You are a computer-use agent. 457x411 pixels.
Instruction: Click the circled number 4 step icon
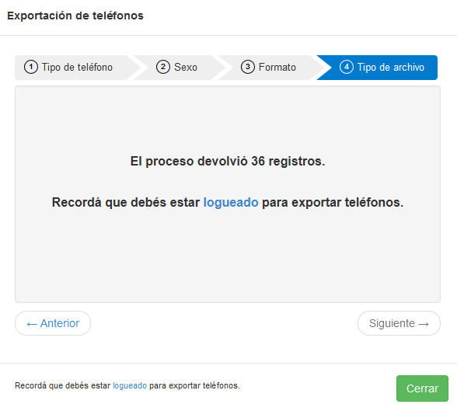coord(347,67)
